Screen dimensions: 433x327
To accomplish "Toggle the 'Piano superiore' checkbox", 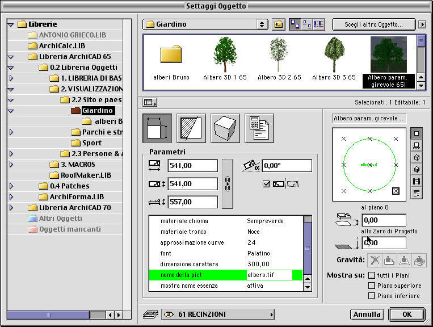I will 372,286.
